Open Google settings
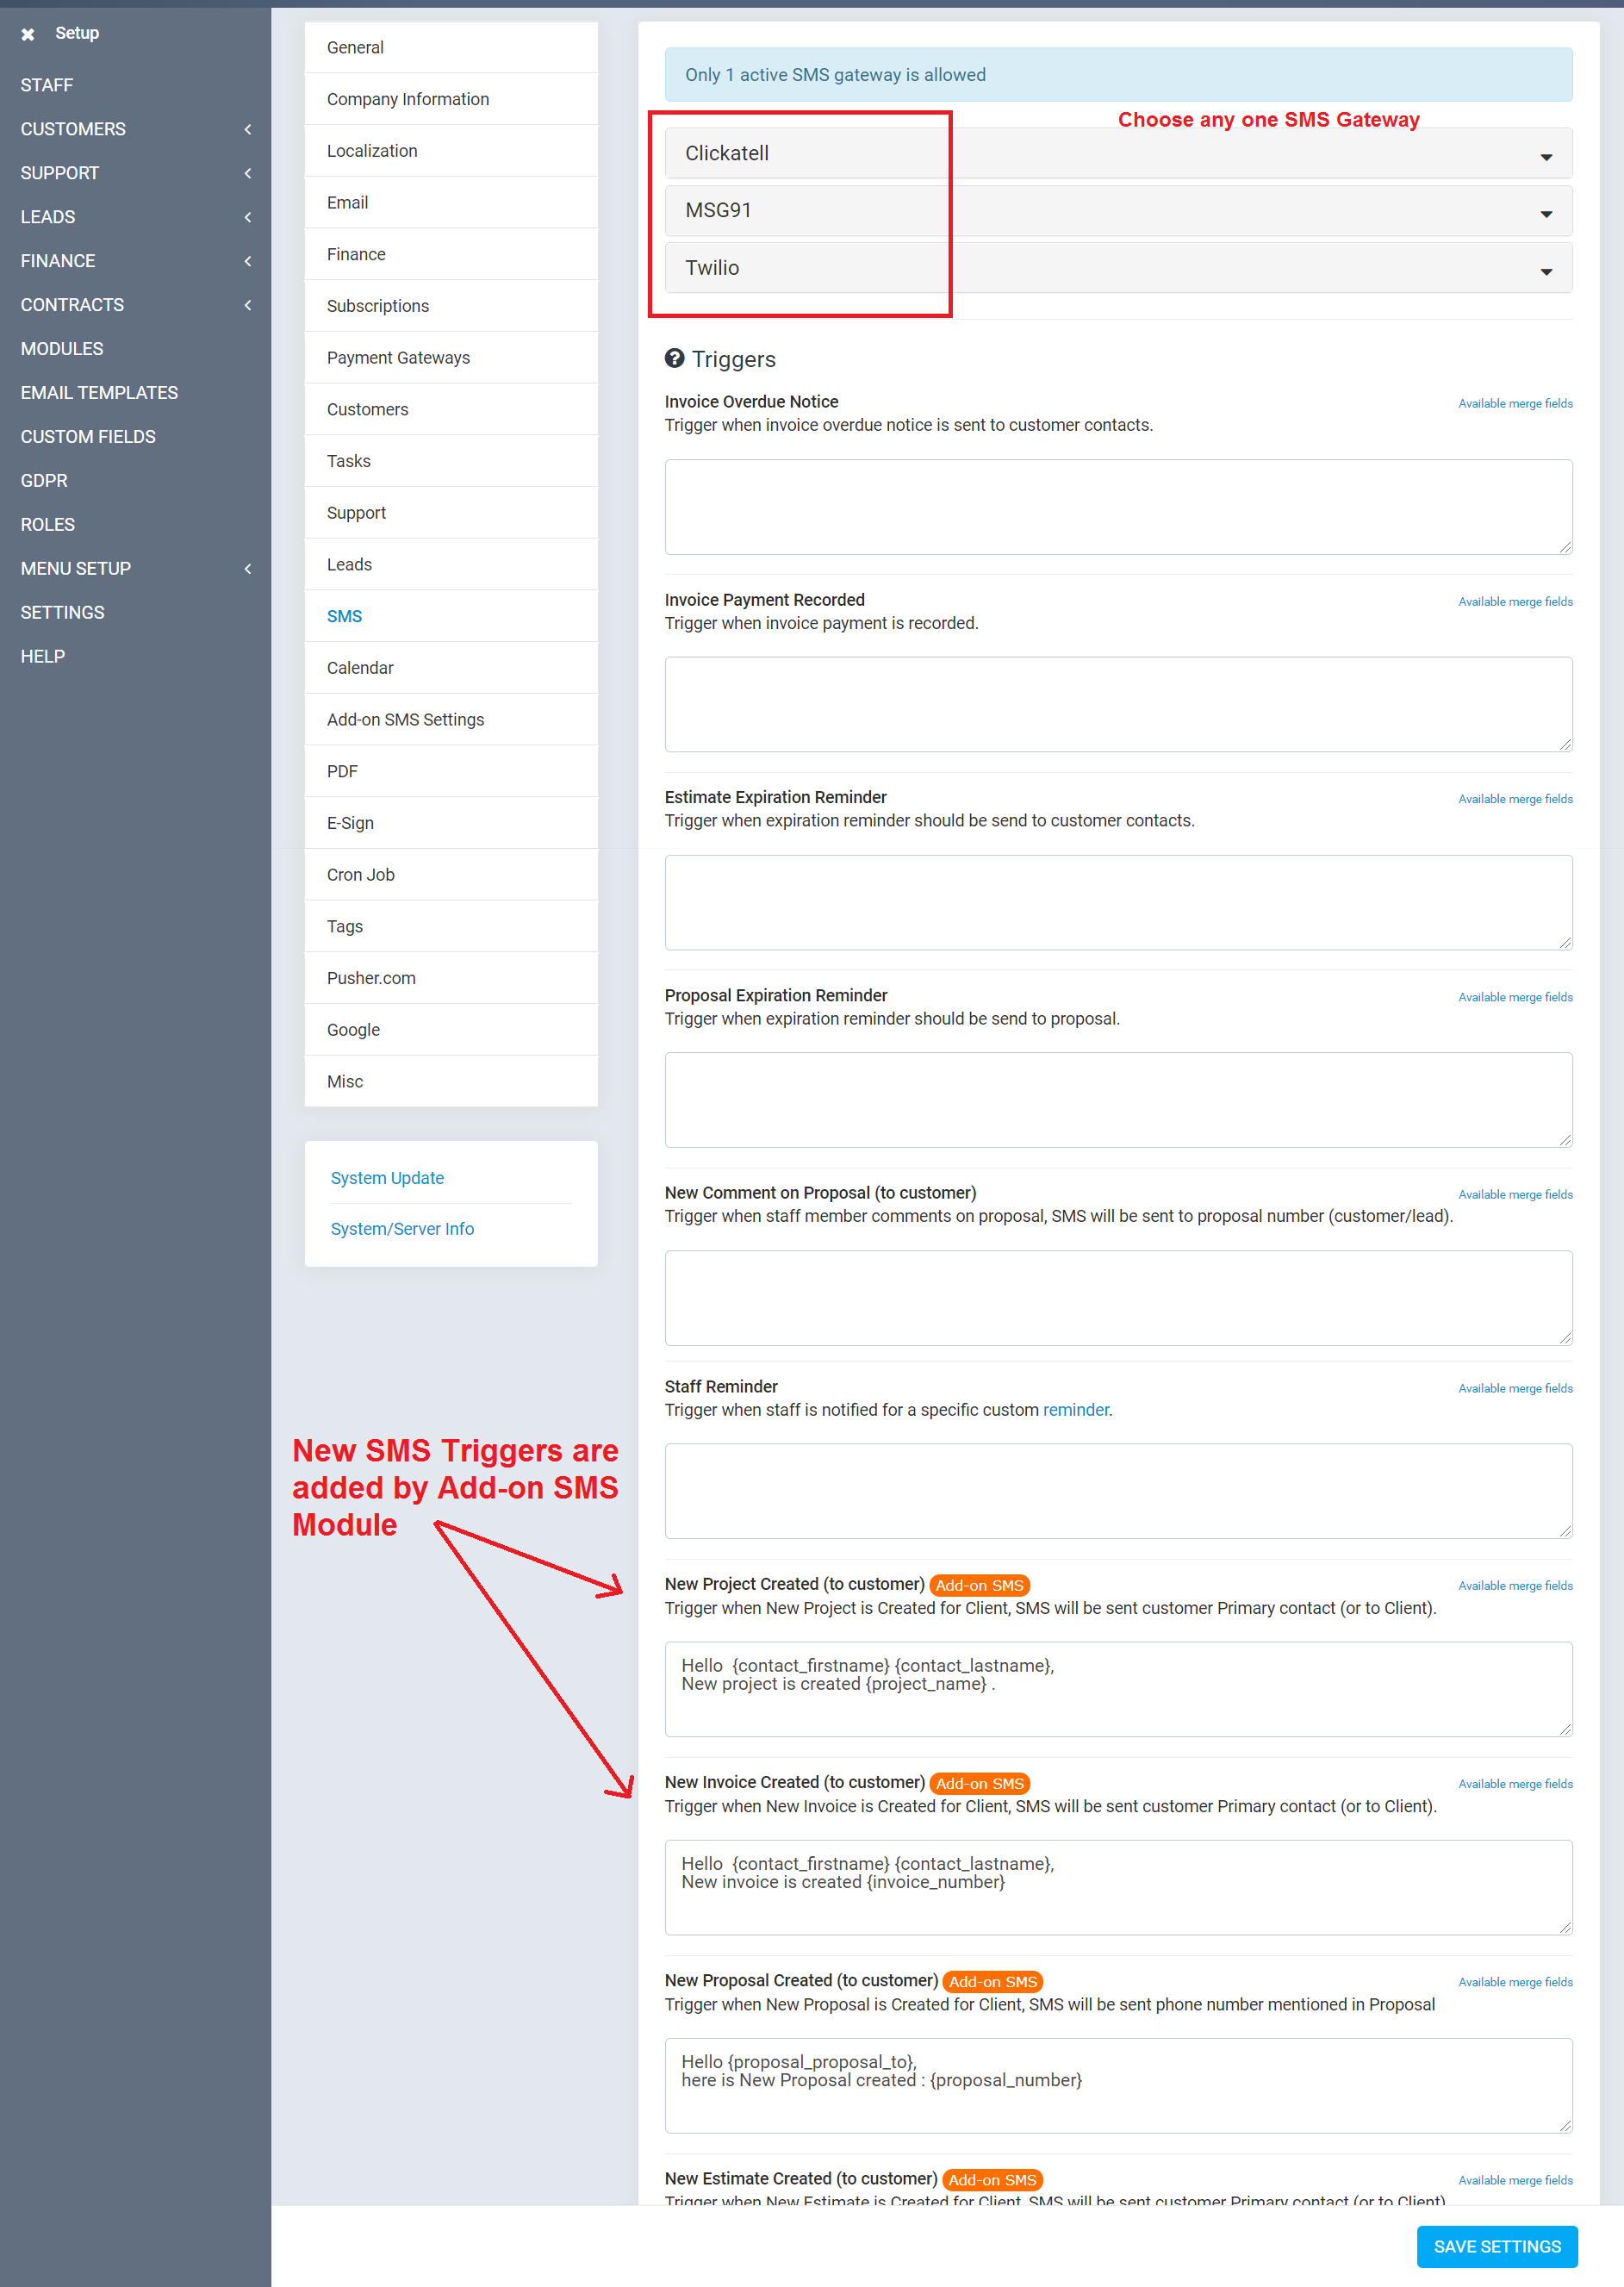The width and height of the screenshot is (1624, 2287). click(x=451, y=1030)
